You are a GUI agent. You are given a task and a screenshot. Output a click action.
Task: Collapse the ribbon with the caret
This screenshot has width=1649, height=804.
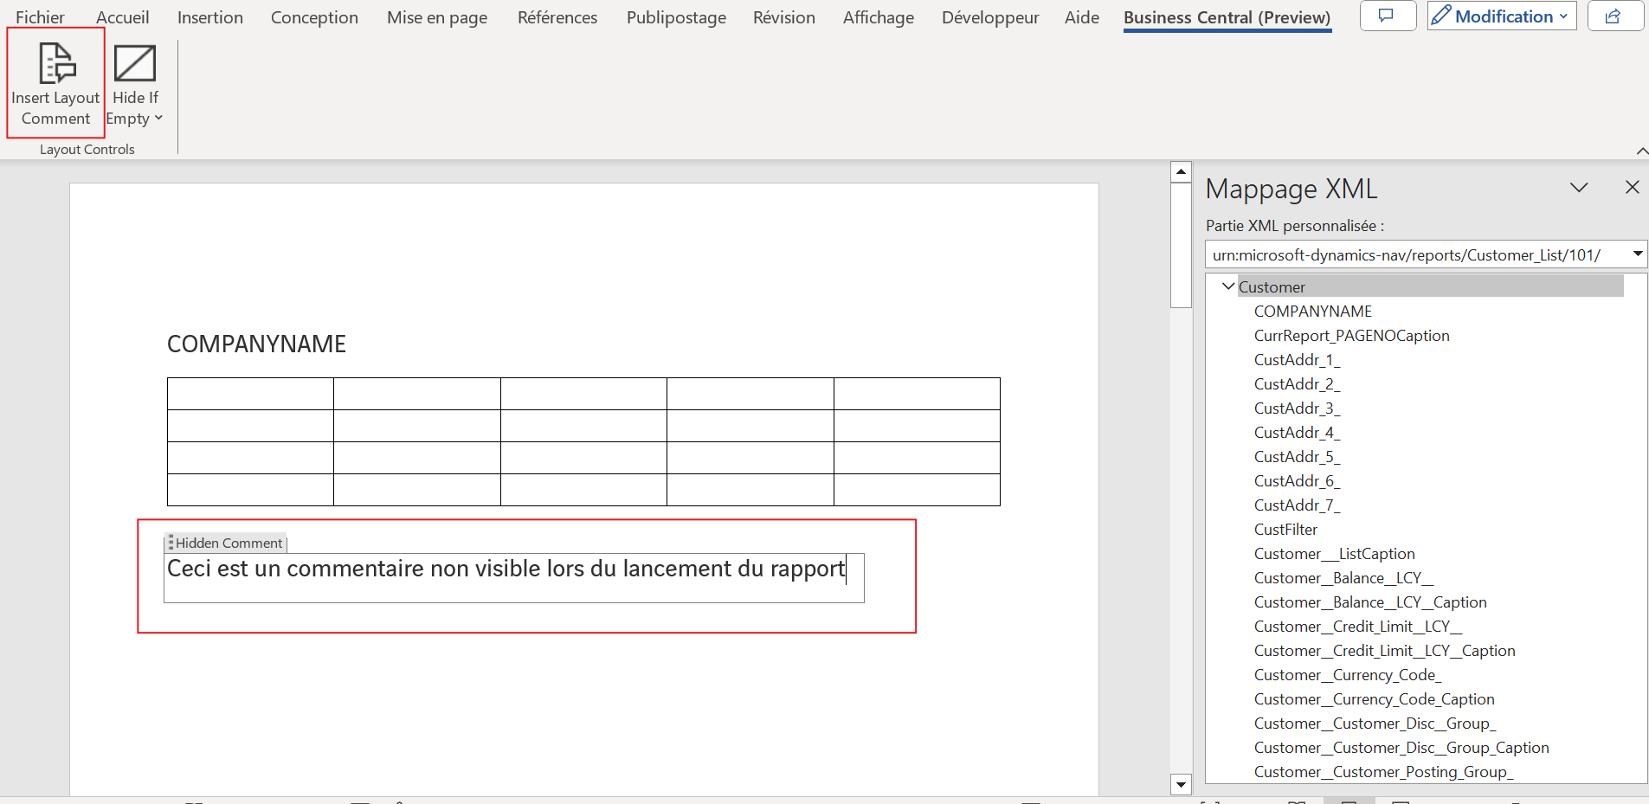[1641, 151]
